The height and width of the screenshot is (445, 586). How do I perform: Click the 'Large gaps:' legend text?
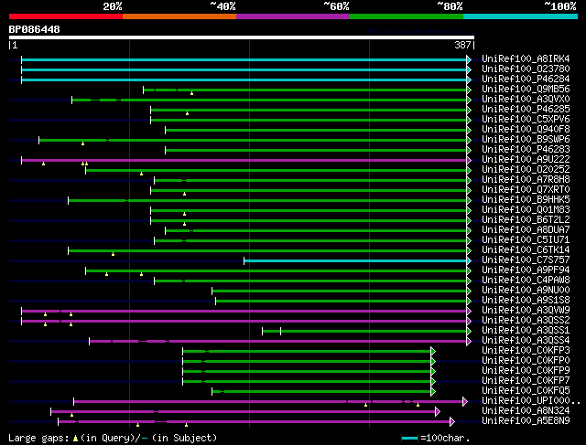(x=38, y=438)
